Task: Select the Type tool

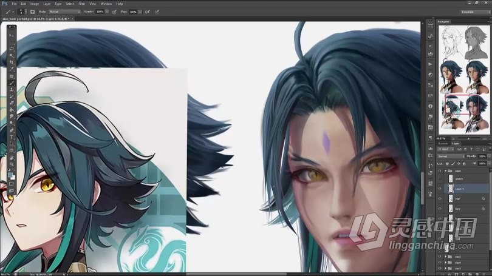Action: pyautogui.click(x=12, y=137)
